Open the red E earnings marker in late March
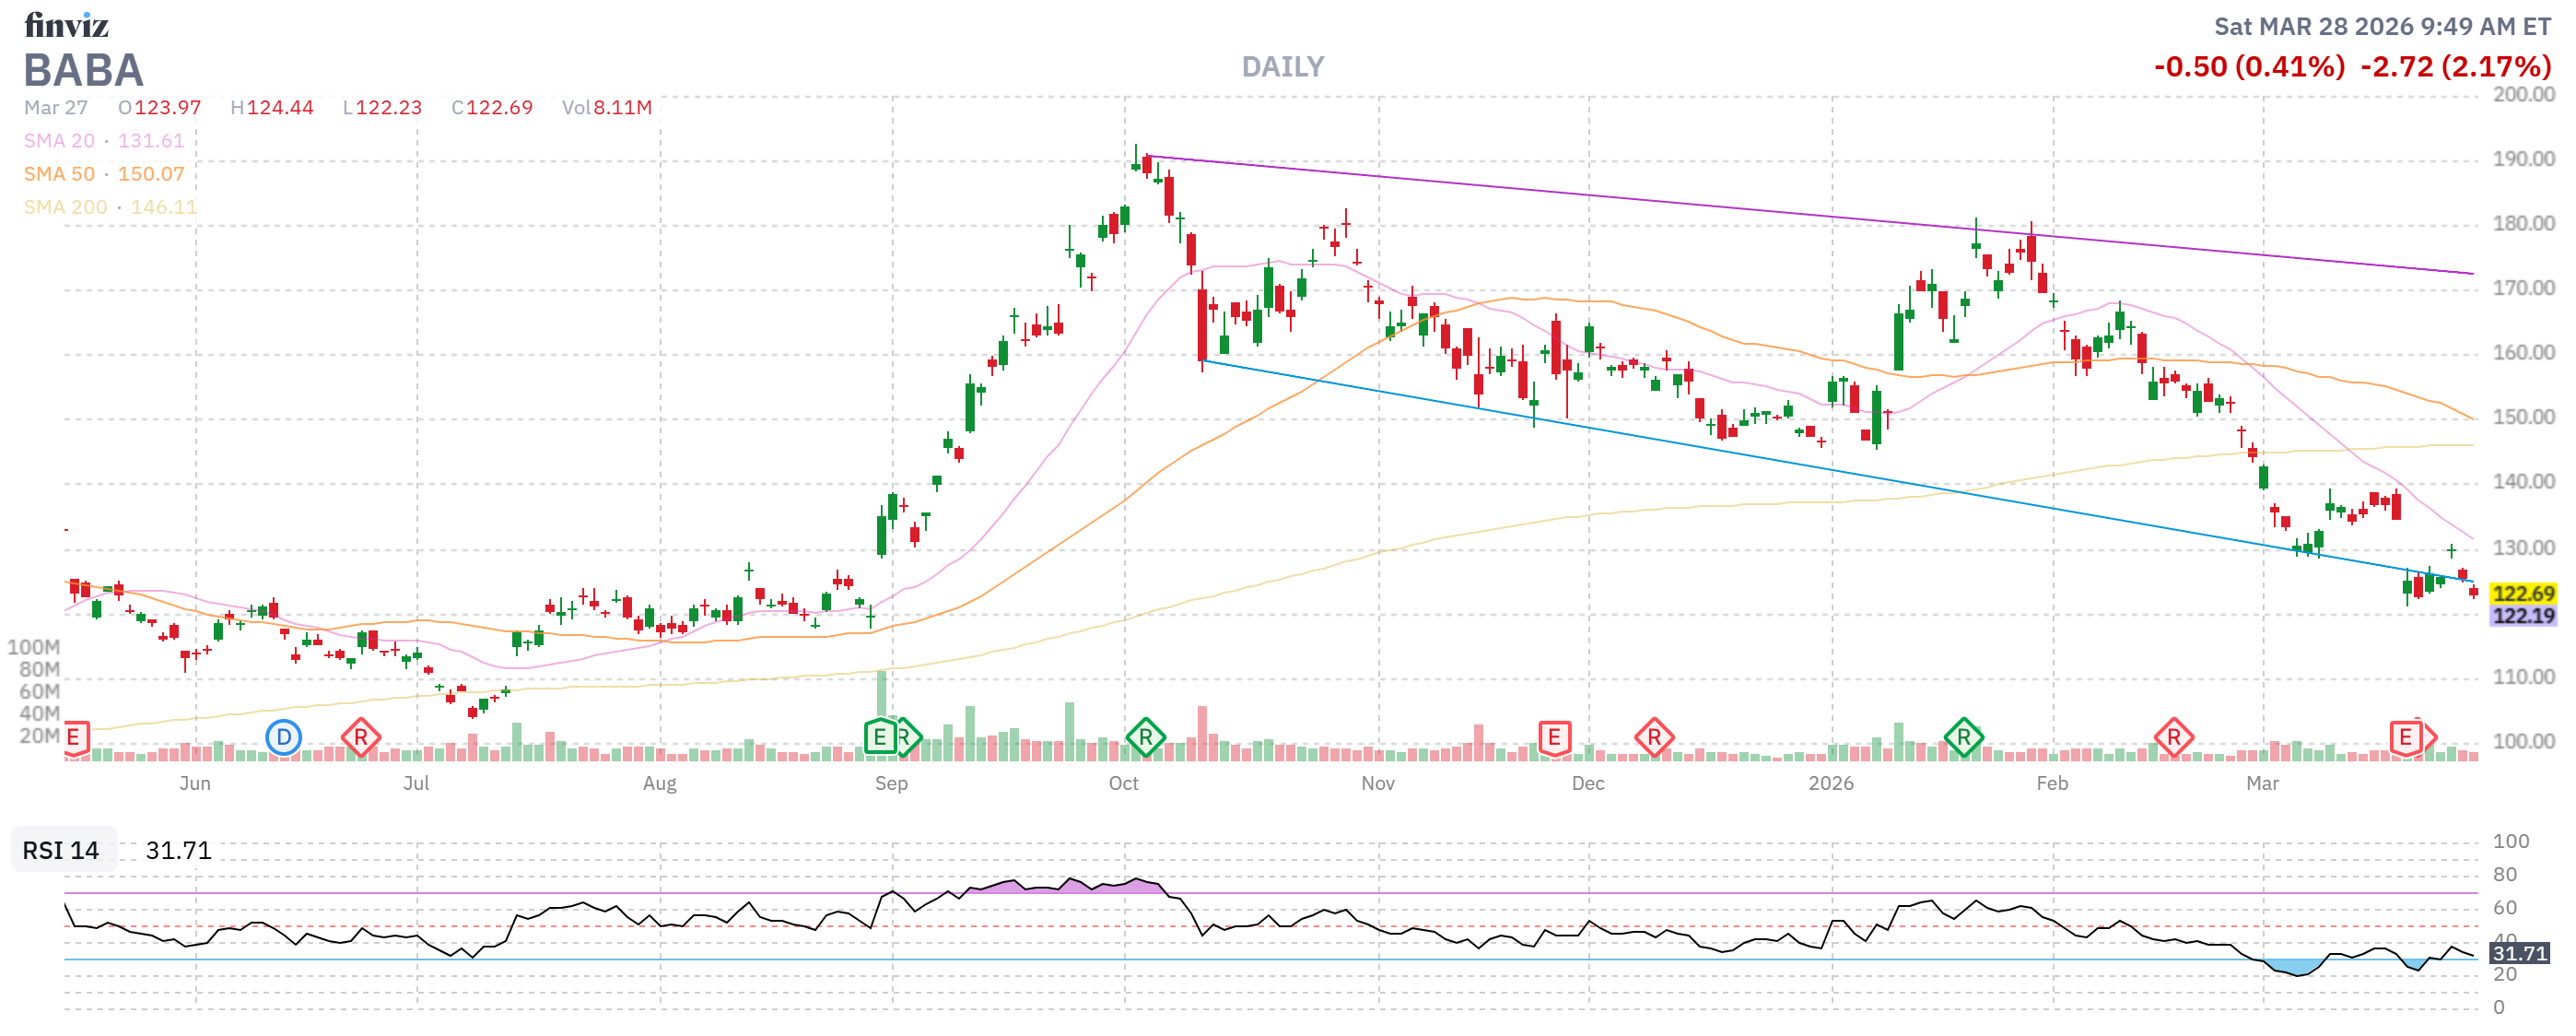 2405,739
